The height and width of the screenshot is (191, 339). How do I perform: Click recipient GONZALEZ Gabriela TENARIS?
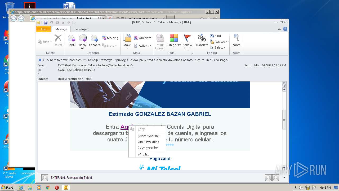tap(77, 70)
